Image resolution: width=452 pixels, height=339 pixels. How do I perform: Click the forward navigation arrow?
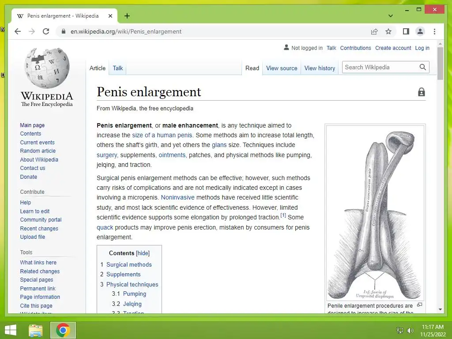pyautogui.click(x=32, y=31)
